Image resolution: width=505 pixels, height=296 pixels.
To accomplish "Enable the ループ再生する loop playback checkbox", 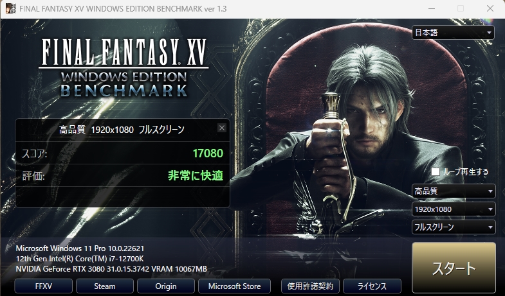I will 436,171.
